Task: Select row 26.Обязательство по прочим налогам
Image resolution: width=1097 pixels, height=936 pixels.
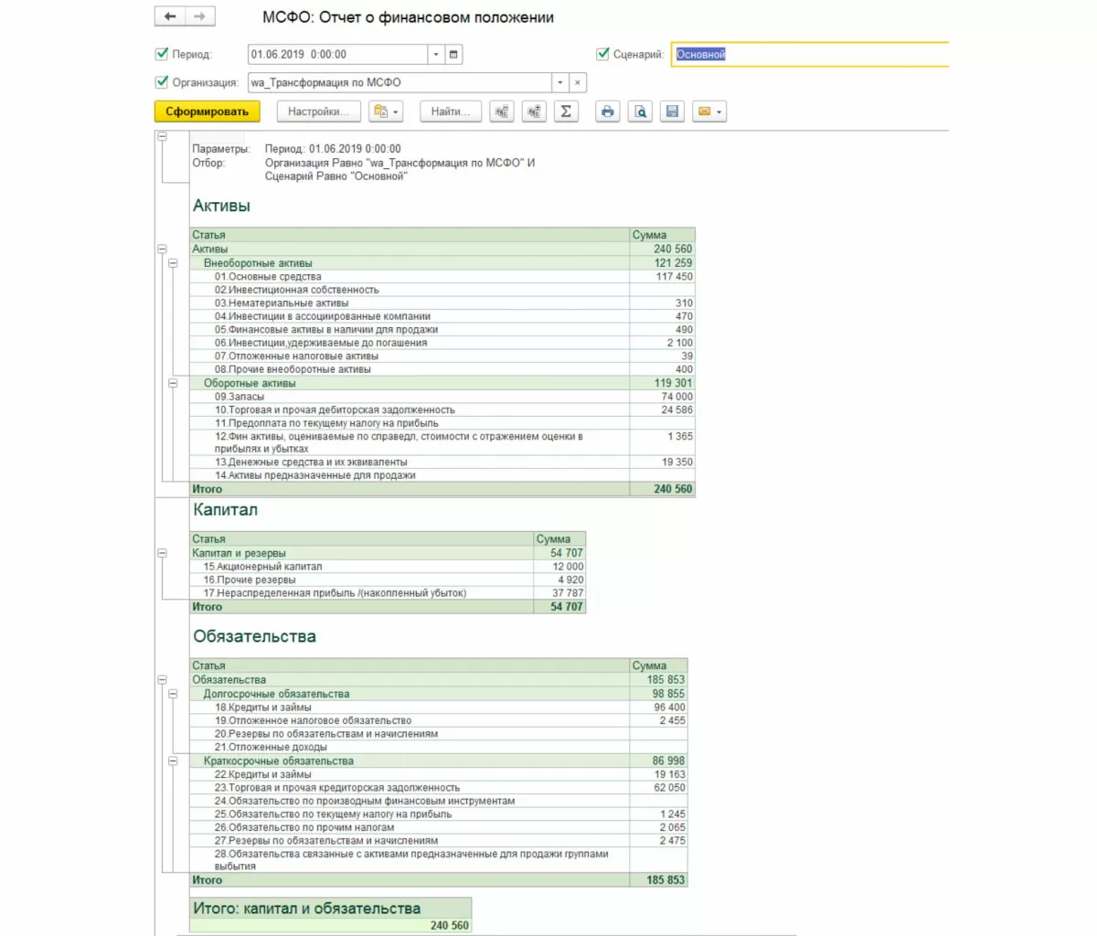Action: 440,827
